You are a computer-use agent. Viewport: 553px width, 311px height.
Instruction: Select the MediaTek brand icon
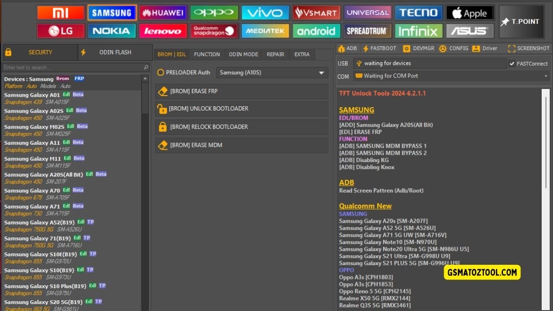click(x=265, y=31)
